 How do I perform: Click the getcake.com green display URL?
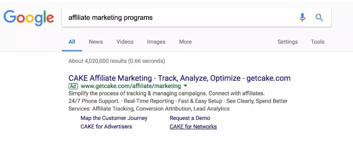(x=131, y=86)
